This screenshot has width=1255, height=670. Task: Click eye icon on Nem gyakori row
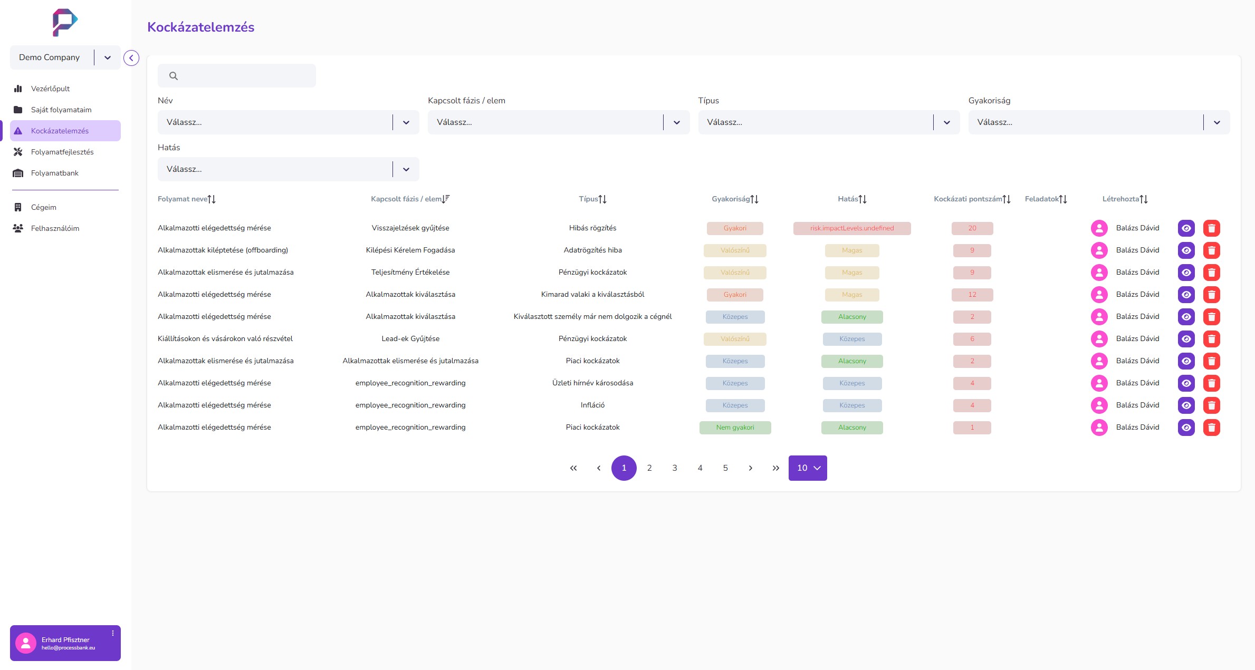click(x=1186, y=428)
